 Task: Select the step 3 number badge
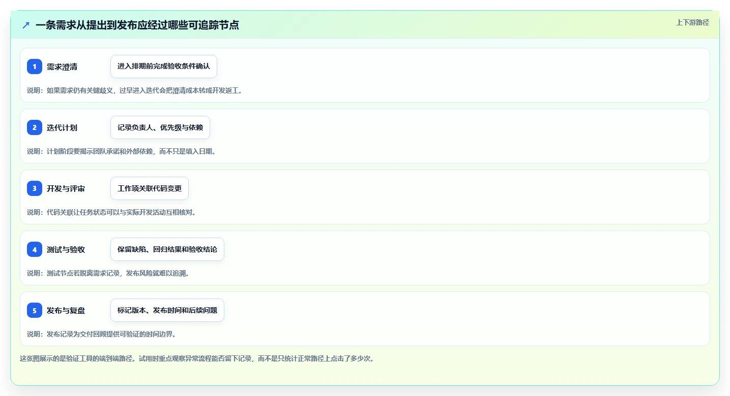pyautogui.click(x=35, y=188)
